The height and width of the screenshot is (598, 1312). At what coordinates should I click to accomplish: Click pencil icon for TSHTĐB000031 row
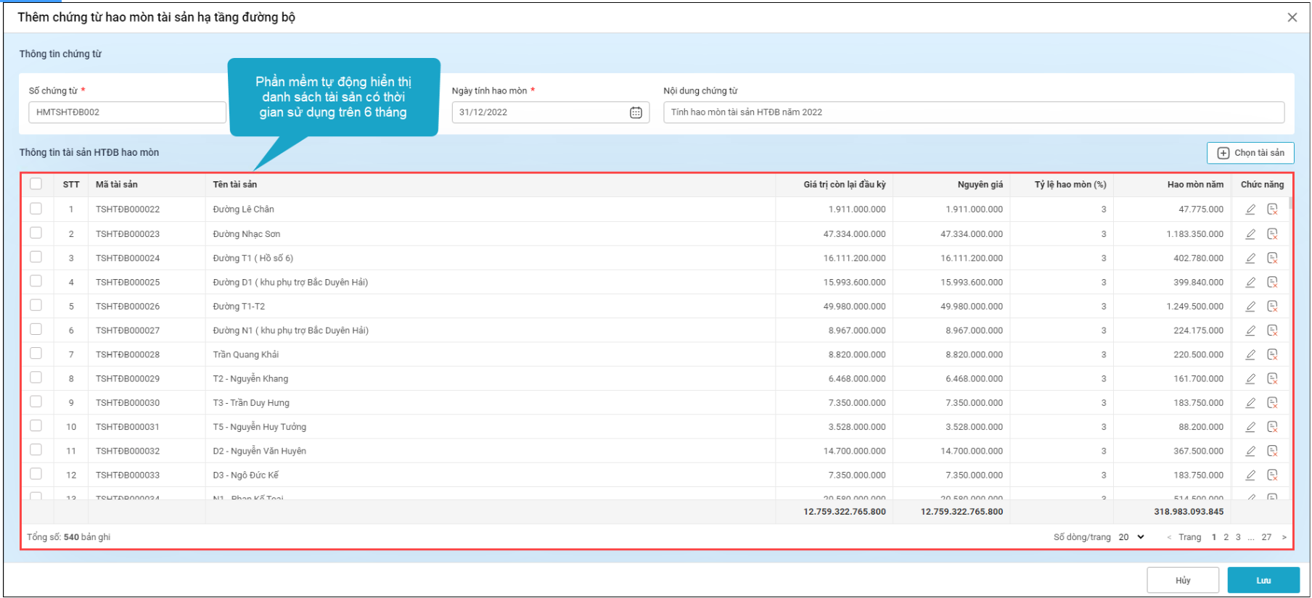click(1250, 427)
